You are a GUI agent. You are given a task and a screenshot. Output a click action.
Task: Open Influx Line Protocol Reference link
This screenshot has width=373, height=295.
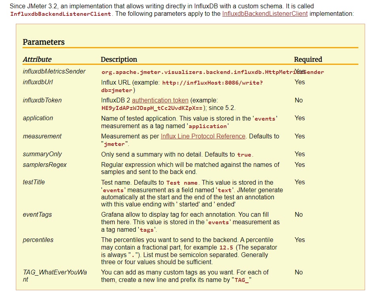[x=203, y=136]
